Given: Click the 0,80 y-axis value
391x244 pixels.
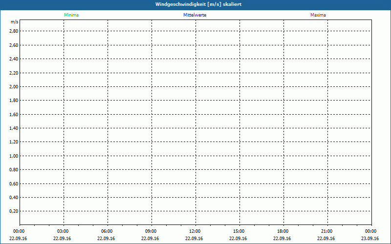Looking at the screenshot, I should tap(15, 170).
